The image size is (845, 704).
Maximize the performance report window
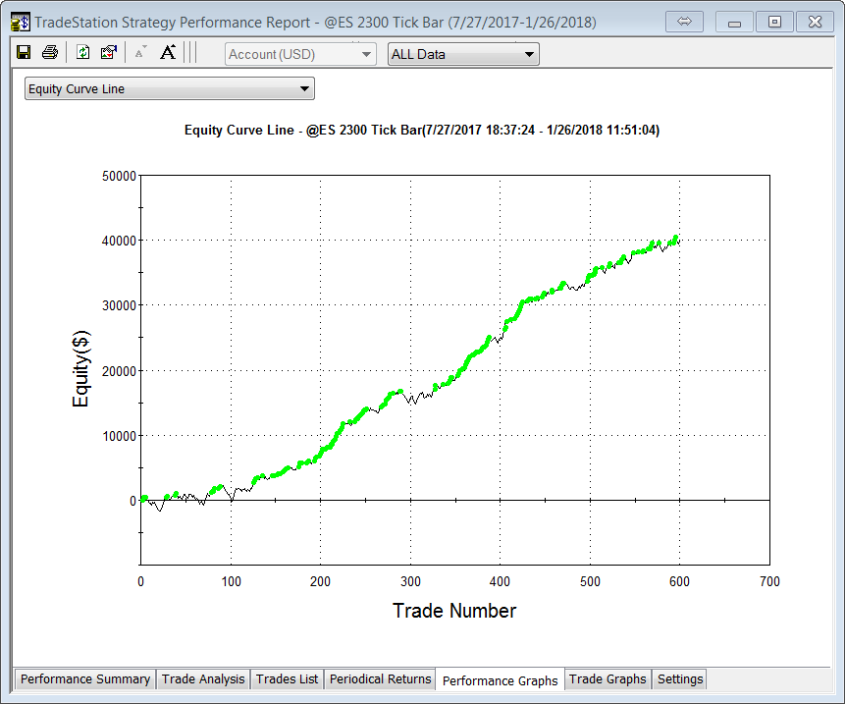[x=774, y=22]
